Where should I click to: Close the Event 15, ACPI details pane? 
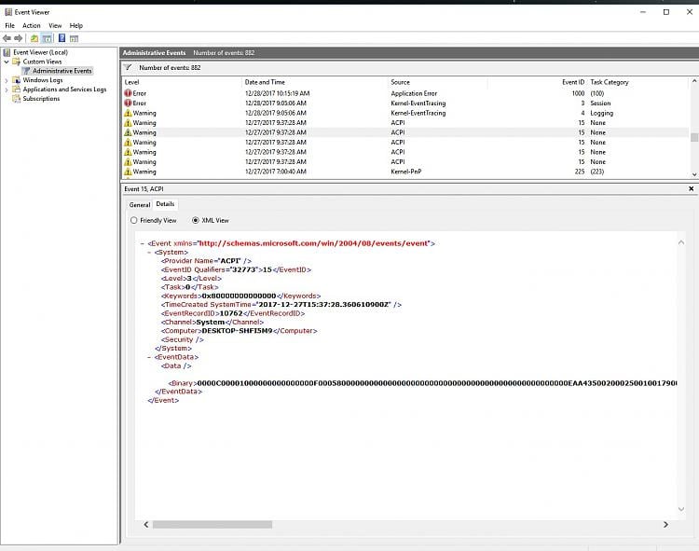(x=691, y=188)
